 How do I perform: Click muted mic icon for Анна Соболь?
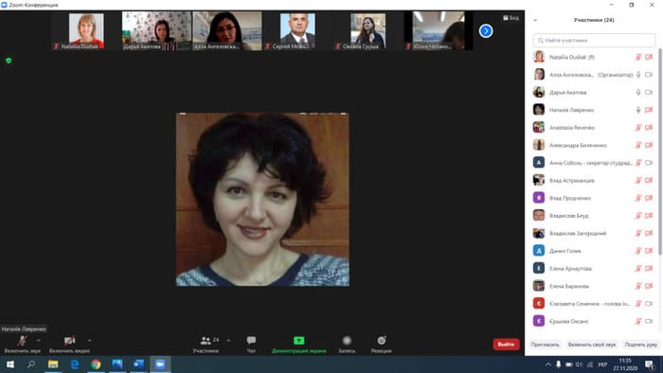coord(638,163)
